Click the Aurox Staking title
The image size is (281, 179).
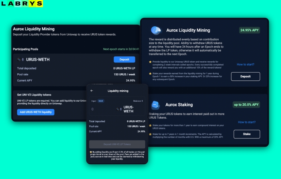coord(179,105)
